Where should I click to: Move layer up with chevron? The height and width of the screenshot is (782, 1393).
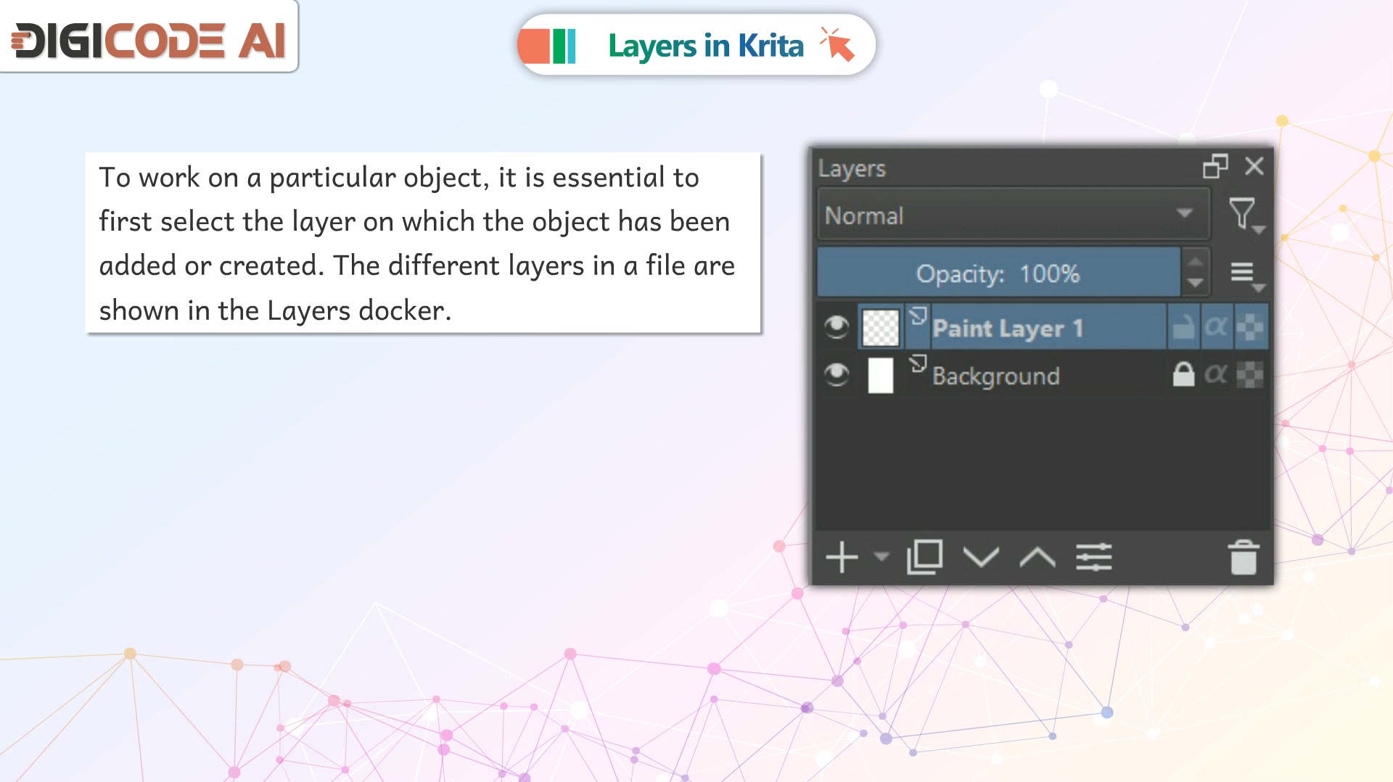[1037, 558]
